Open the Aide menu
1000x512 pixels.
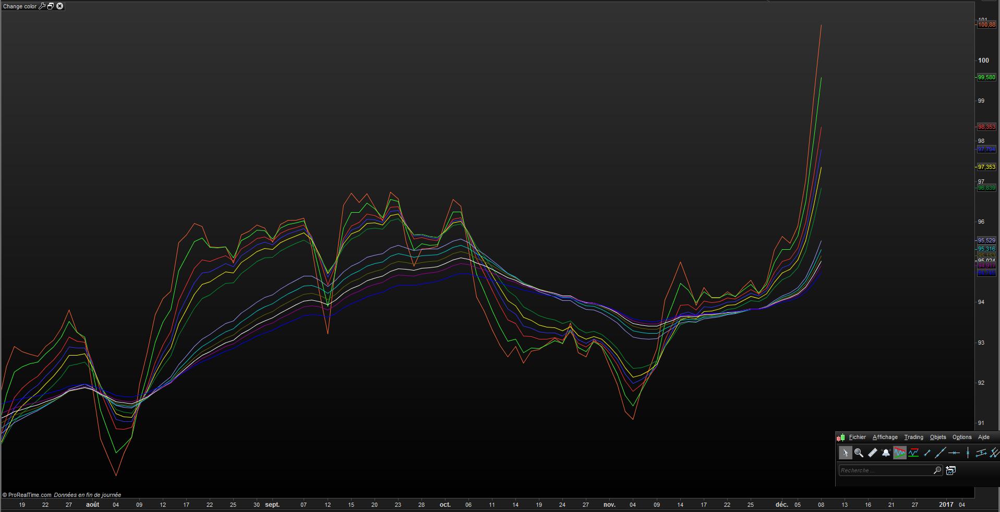point(983,437)
